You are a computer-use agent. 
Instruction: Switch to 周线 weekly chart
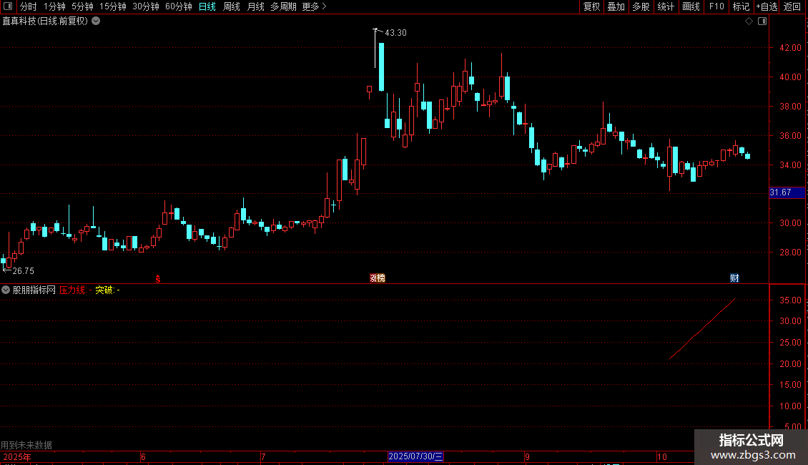point(232,6)
